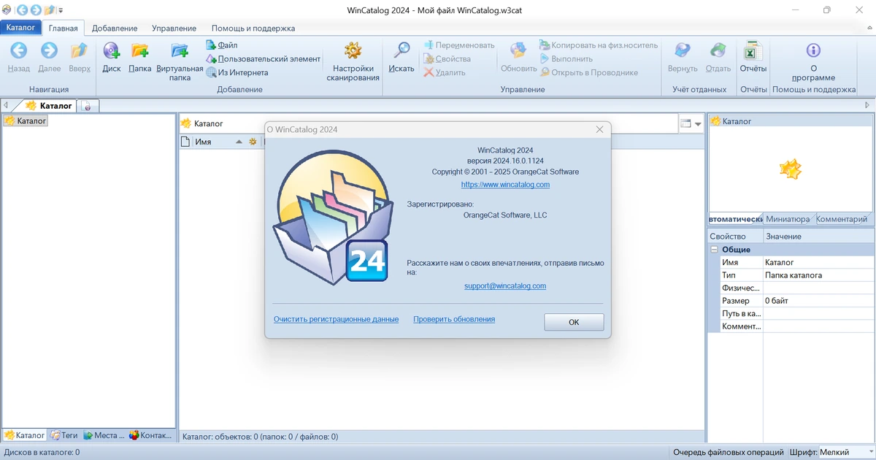Switch to Контакты bottom panel tab
Image resolution: width=876 pixels, height=460 pixels.
click(x=150, y=435)
